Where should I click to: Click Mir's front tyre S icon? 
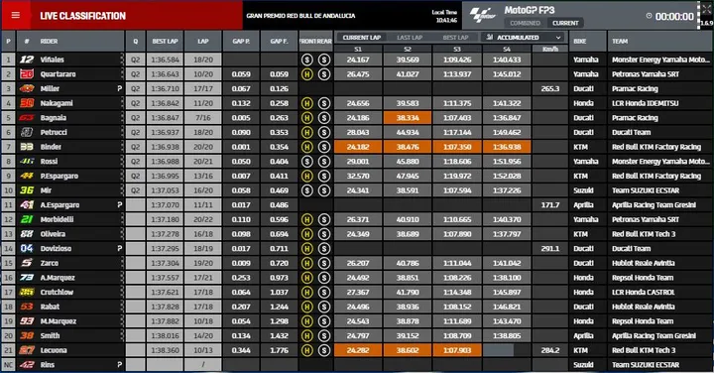point(306,190)
